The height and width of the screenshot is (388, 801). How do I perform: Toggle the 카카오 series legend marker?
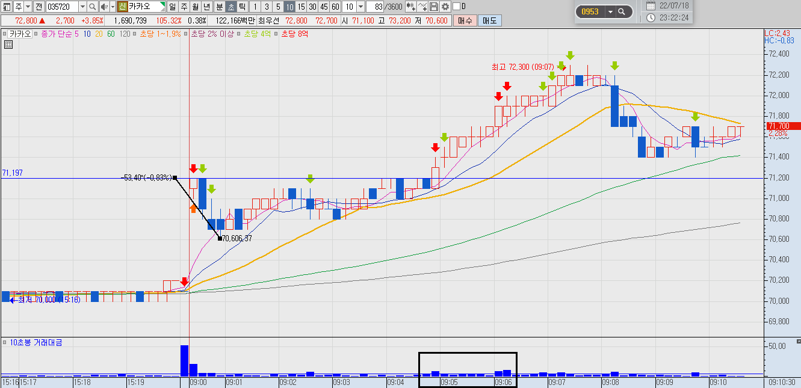coord(4,34)
